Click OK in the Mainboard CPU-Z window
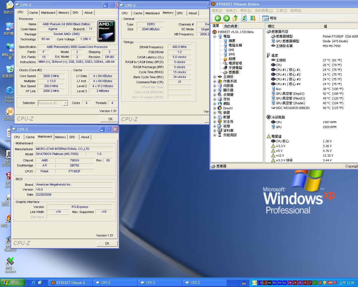This screenshot has width=358, height=287. coord(107,244)
